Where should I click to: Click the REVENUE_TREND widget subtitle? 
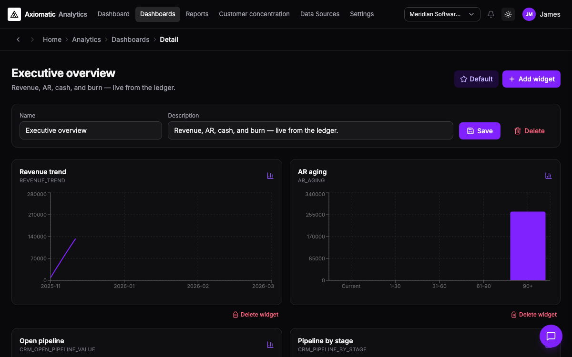click(x=42, y=181)
